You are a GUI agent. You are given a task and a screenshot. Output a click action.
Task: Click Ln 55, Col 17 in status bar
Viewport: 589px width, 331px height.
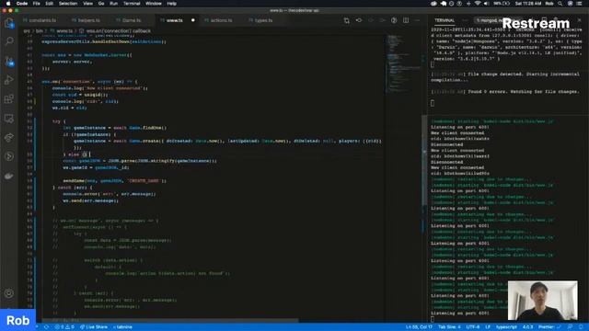[x=419, y=327]
